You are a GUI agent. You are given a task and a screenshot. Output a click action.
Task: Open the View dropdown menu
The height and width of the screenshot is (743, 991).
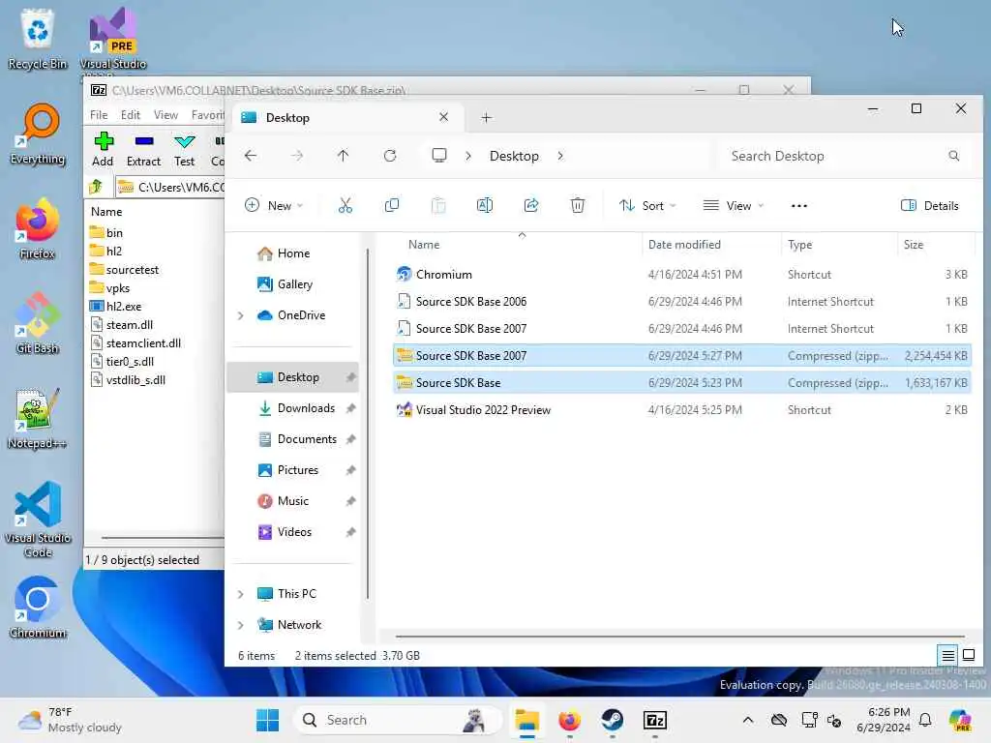click(734, 206)
